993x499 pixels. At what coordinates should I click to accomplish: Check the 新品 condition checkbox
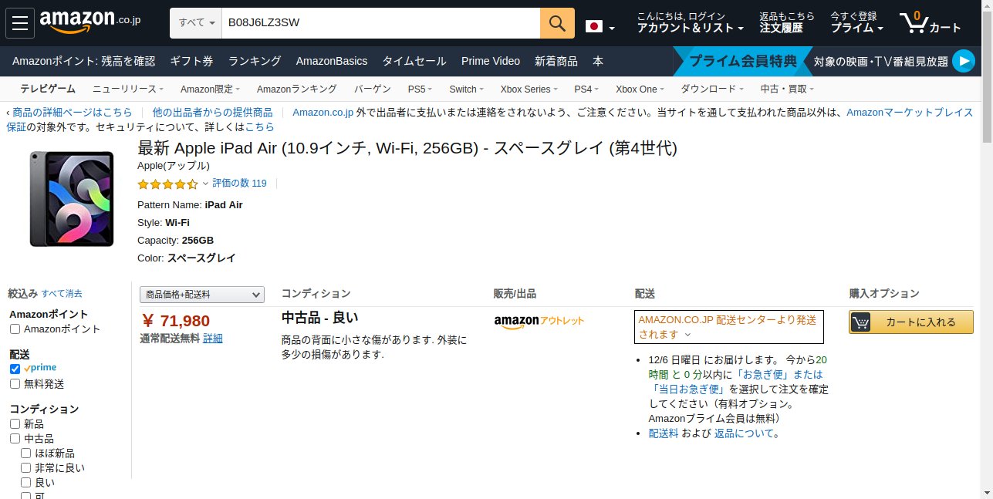coord(15,424)
